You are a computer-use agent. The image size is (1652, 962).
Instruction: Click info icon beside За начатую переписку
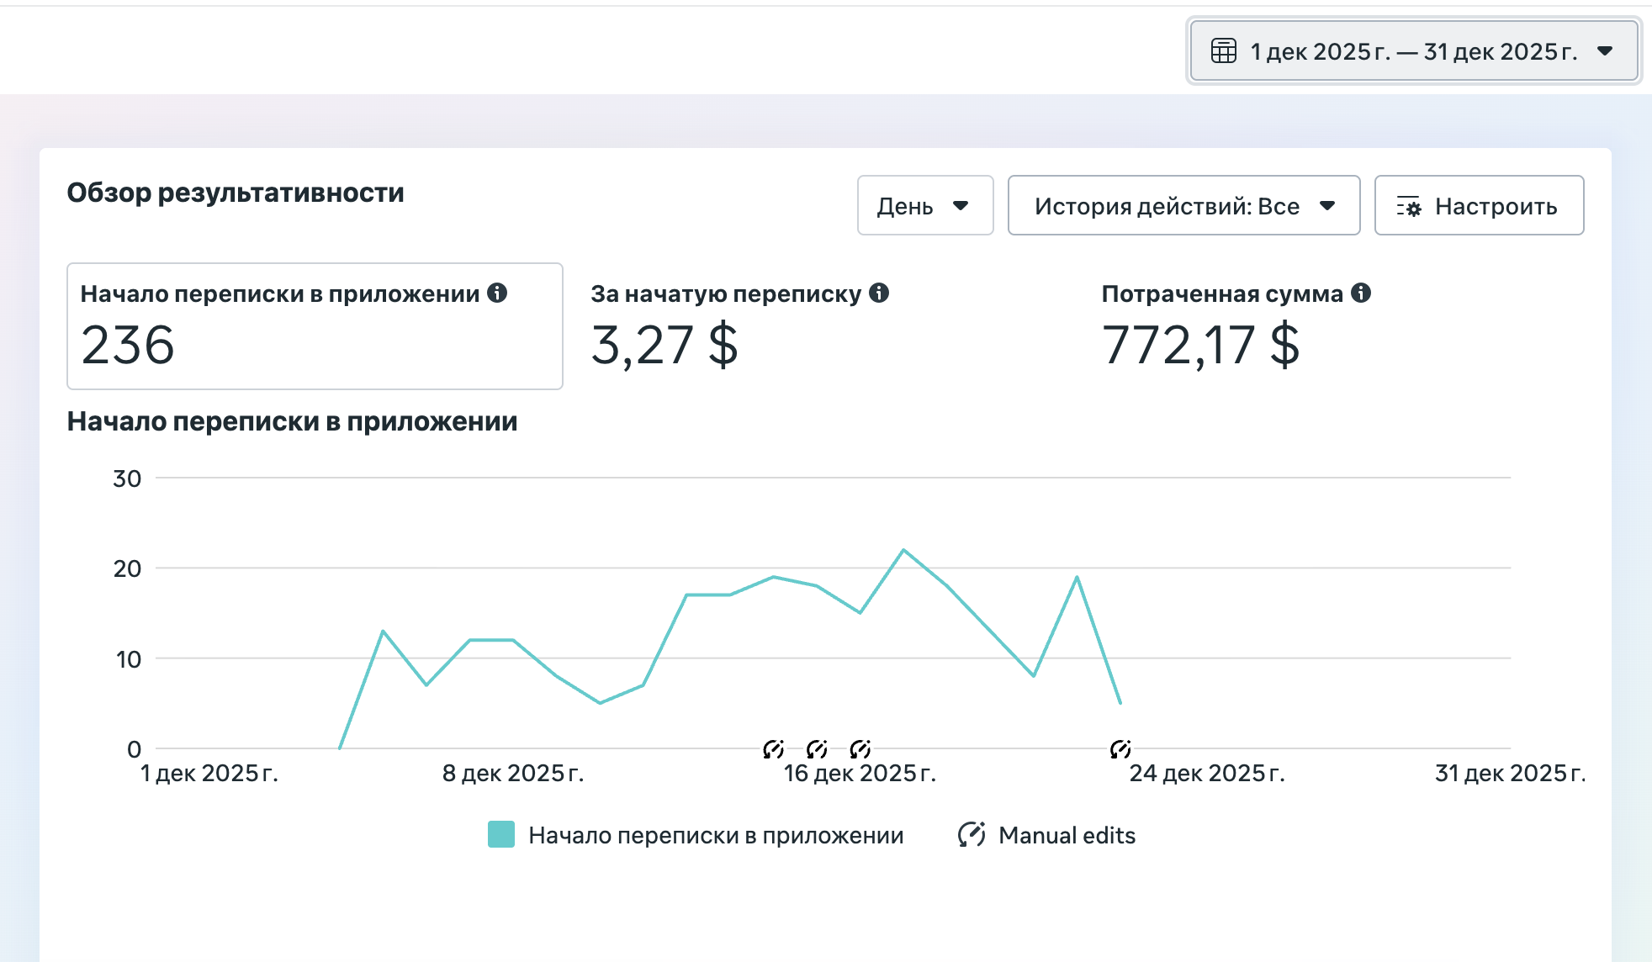click(x=879, y=293)
